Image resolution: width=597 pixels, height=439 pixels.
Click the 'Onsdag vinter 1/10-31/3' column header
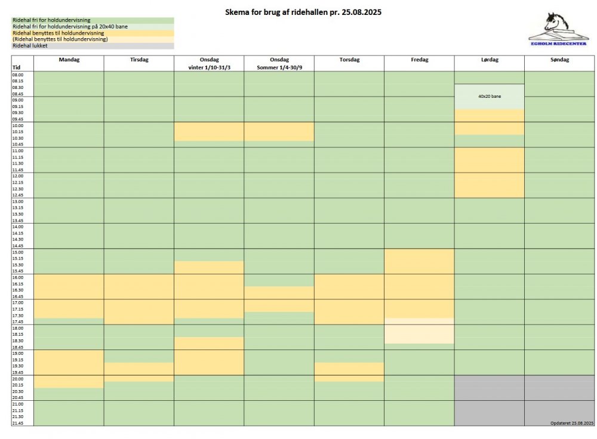[x=209, y=64]
